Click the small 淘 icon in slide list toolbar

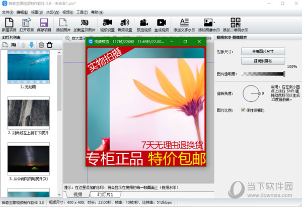pyautogui.click(x=13, y=45)
